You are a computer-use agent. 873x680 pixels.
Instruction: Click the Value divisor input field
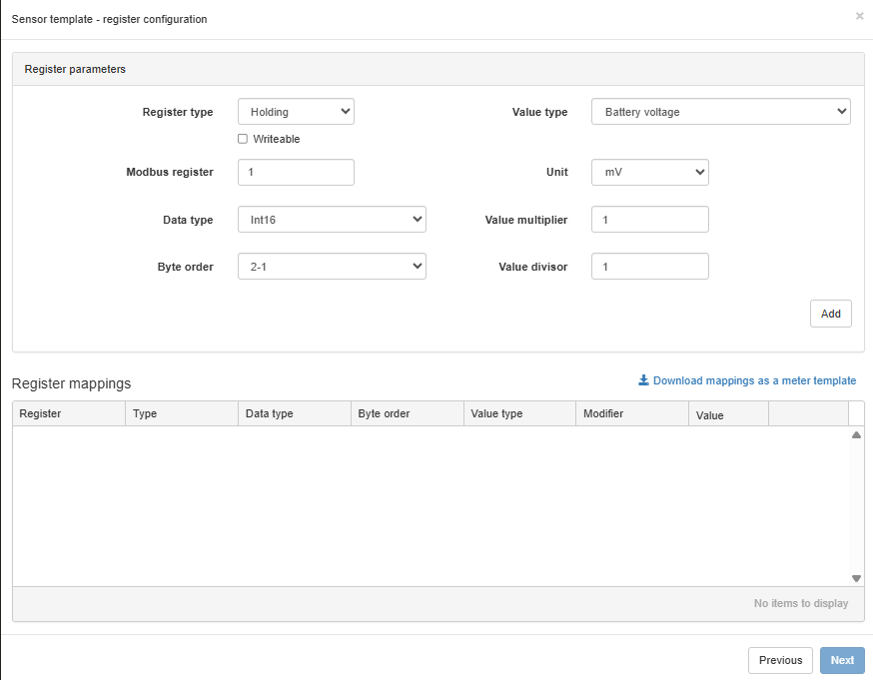tap(649, 266)
